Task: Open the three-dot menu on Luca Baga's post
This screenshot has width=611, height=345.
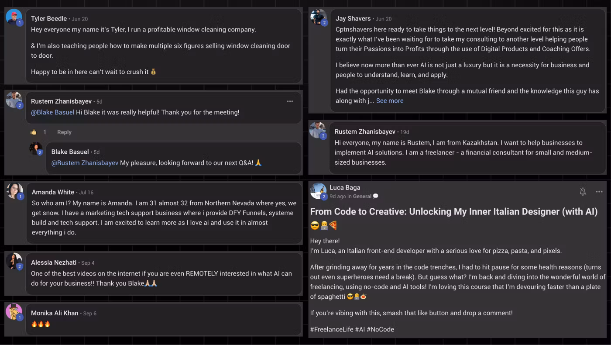Action: point(599,192)
